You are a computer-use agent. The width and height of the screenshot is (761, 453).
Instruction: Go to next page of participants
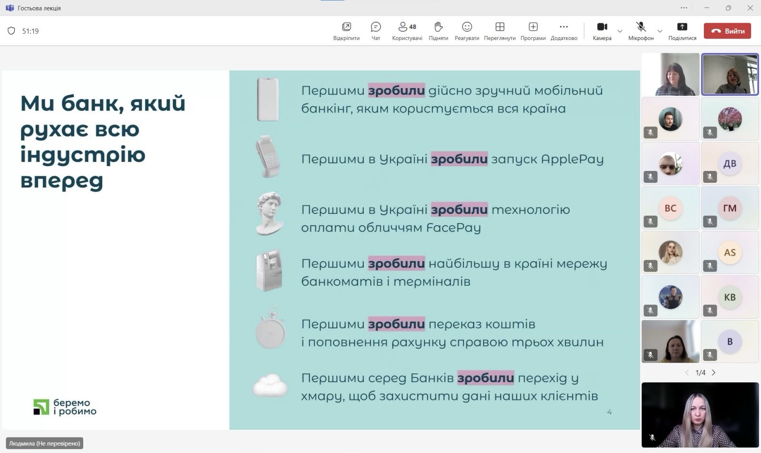(713, 373)
